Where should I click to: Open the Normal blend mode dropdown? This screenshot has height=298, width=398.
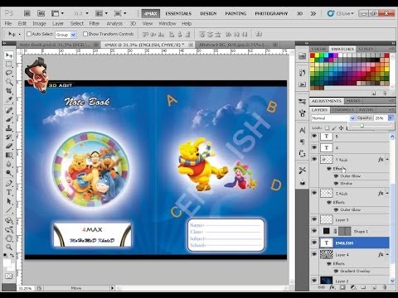coord(333,118)
